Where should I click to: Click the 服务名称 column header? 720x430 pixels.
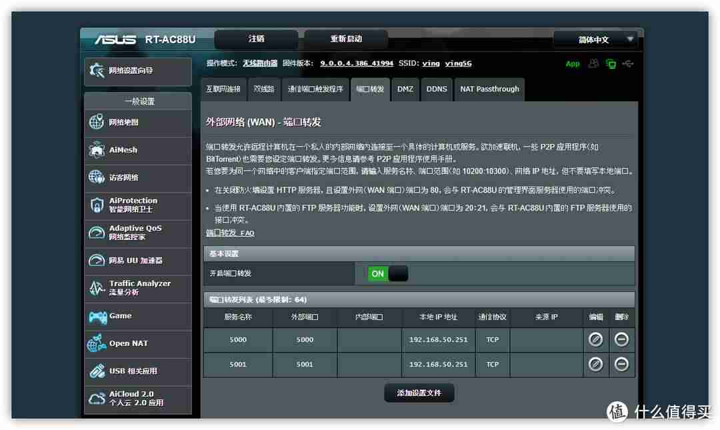[x=238, y=317]
